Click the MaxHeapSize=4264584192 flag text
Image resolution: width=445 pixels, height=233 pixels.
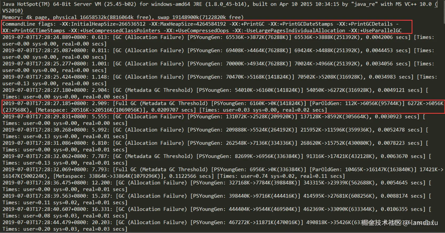pos(187,24)
